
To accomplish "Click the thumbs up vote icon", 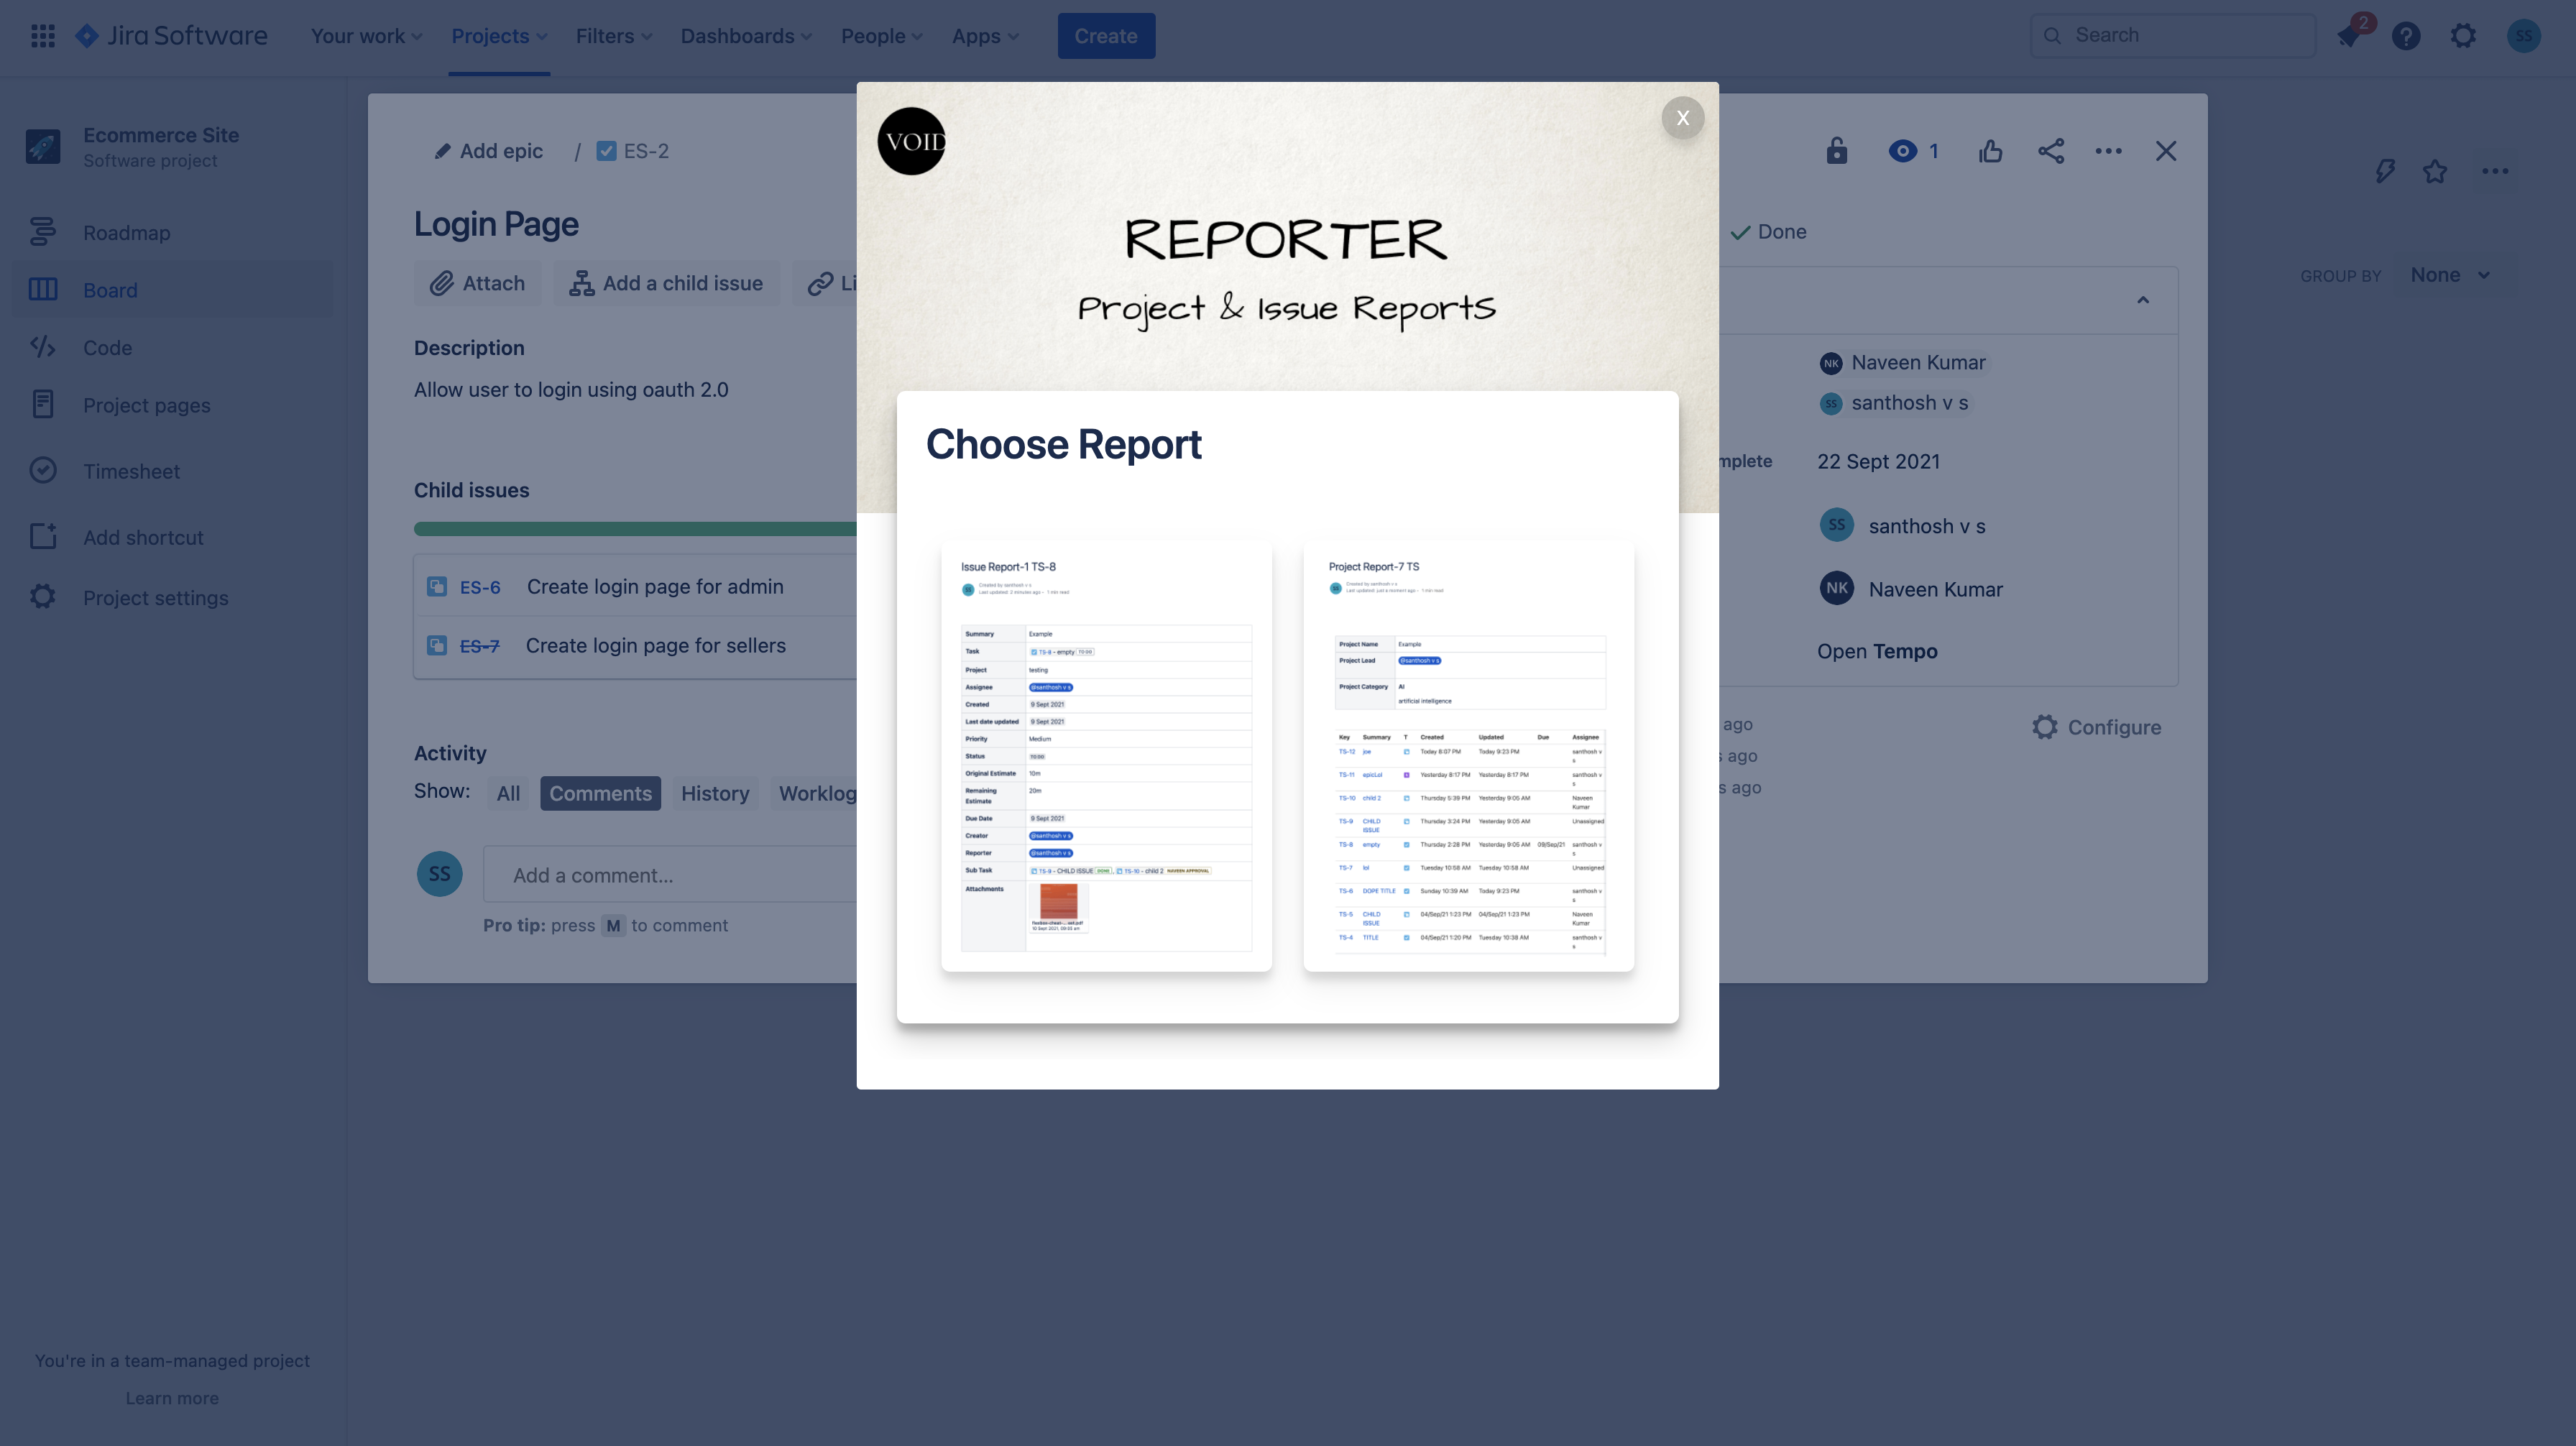I will coord(1990,151).
